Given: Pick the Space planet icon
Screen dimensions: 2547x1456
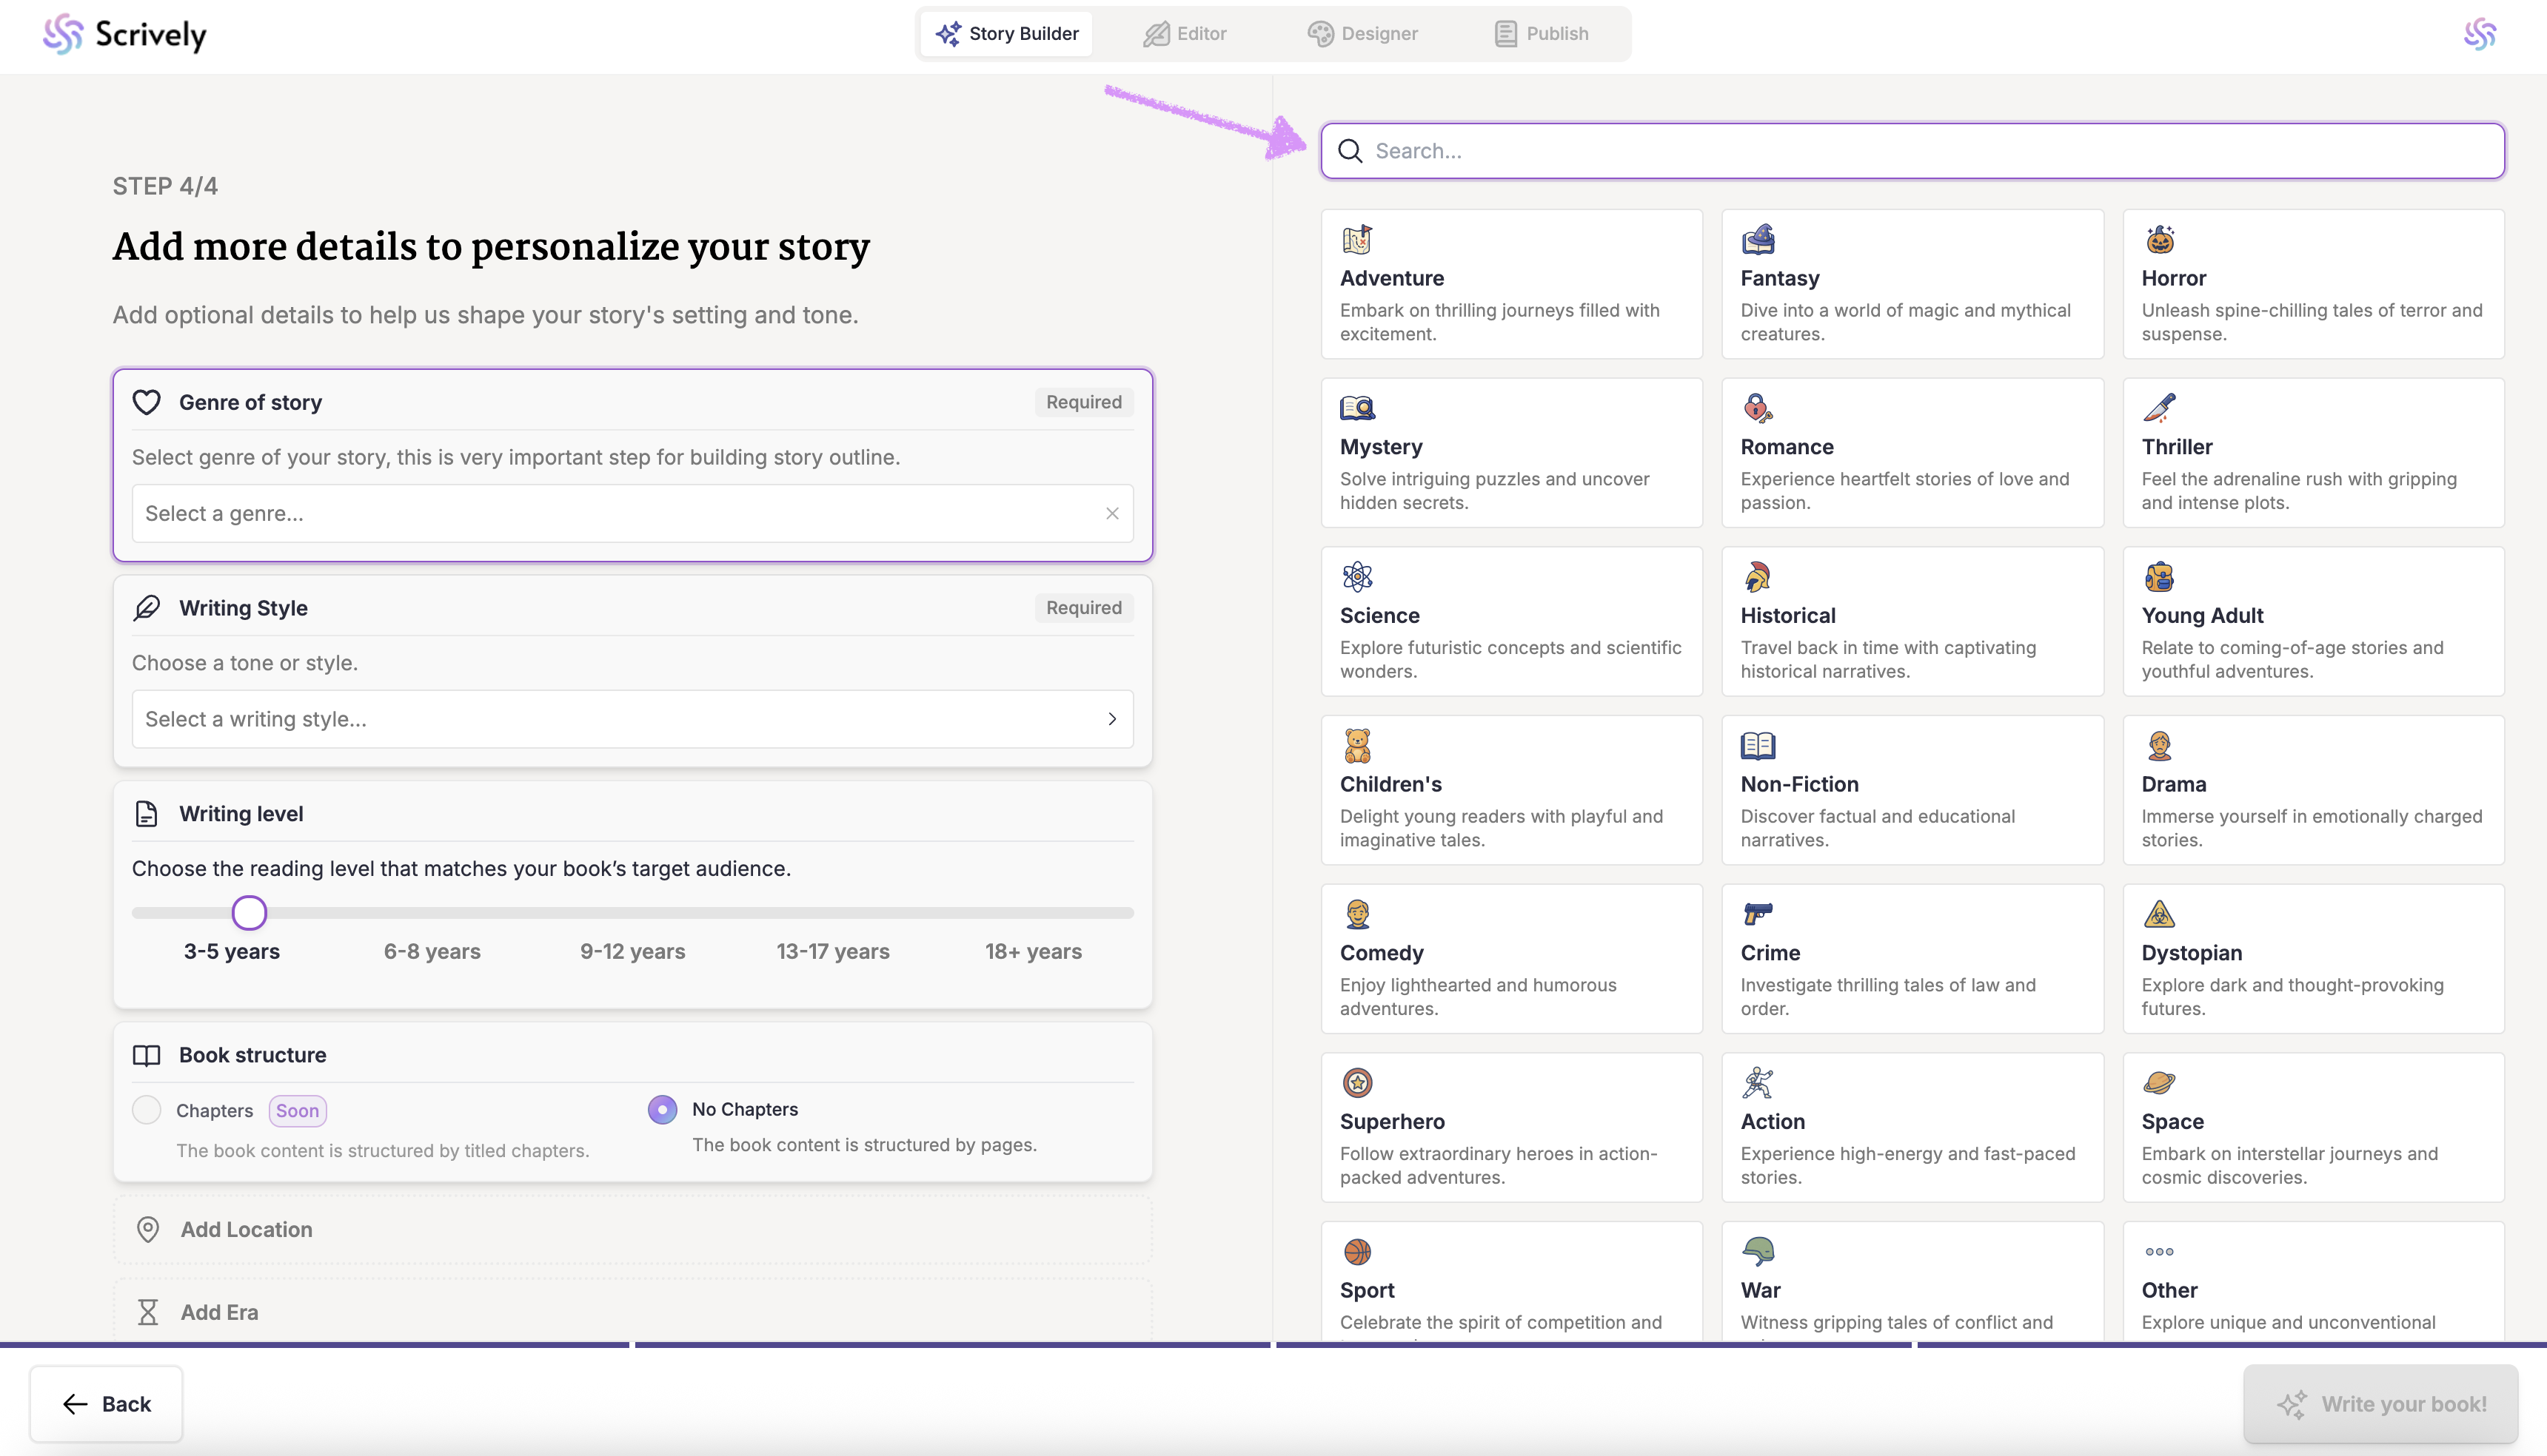Looking at the screenshot, I should 2159,1083.
